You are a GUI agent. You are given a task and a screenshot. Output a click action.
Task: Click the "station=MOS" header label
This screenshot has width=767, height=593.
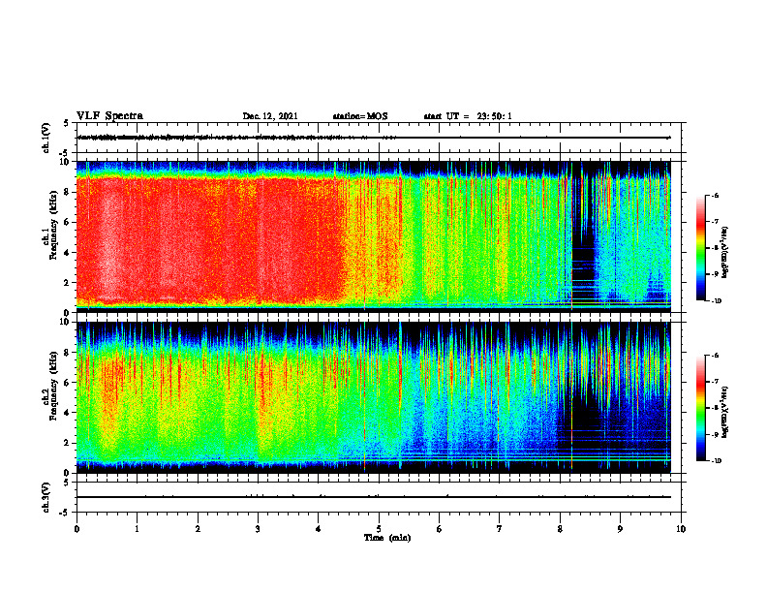point(360,116)
